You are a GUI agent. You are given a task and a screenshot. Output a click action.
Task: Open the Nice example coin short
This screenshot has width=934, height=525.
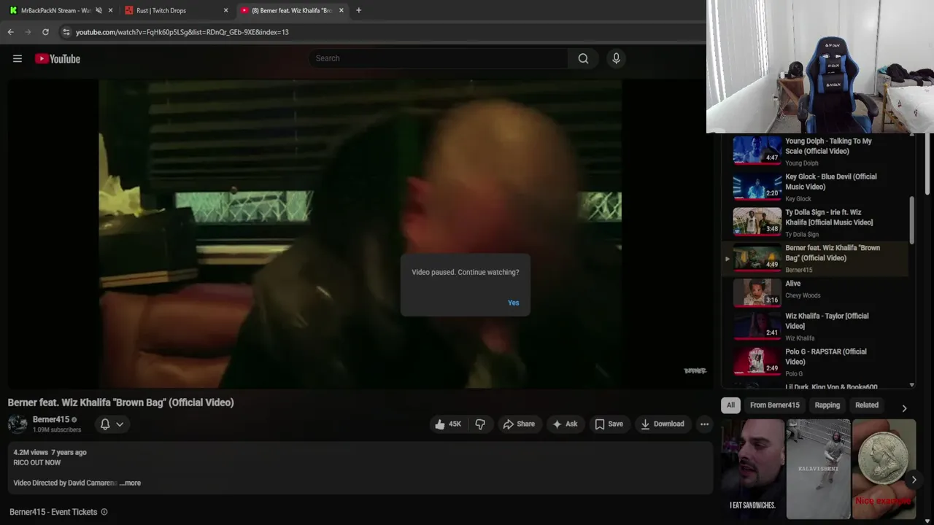tap(884, 469)
